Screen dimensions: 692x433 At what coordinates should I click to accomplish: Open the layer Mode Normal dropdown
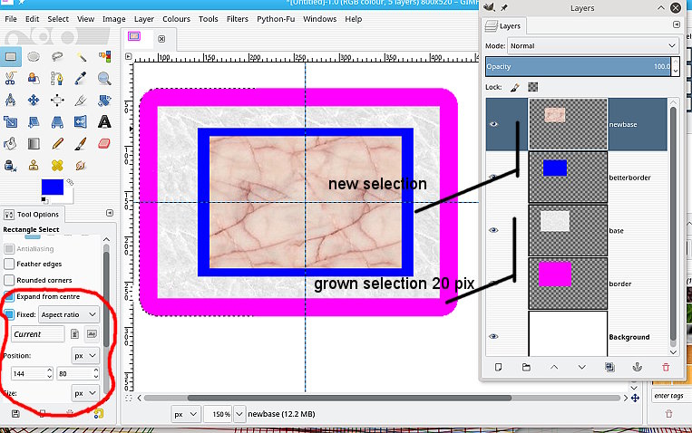pos(593,46)
